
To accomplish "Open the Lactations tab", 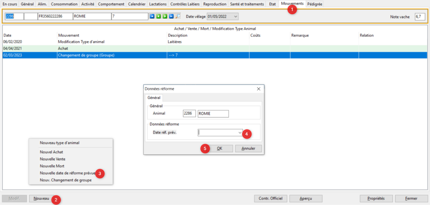I will coord(158,4).
